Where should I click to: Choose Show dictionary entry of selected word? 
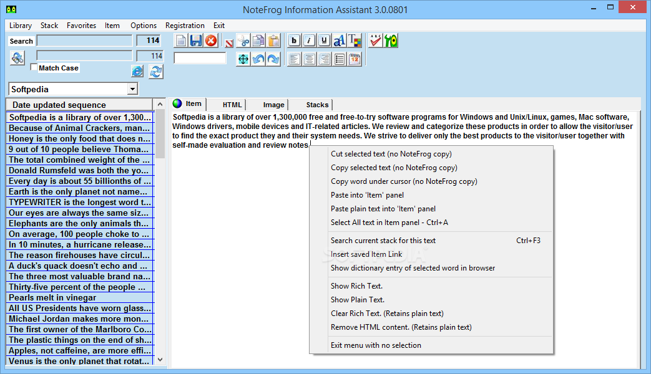431,268
